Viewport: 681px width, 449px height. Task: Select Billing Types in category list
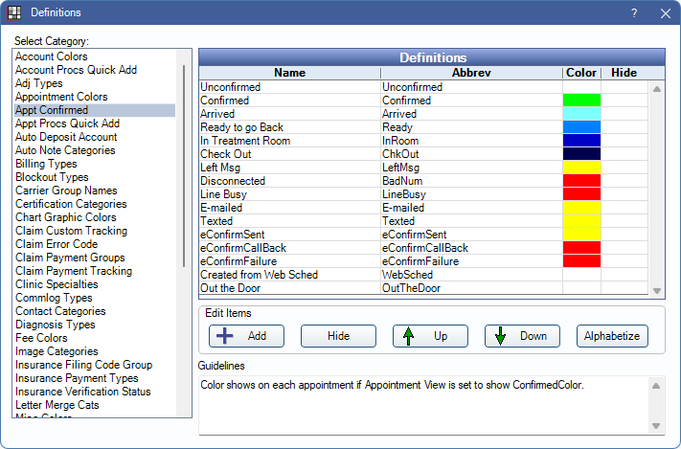[x=46, y=164]
